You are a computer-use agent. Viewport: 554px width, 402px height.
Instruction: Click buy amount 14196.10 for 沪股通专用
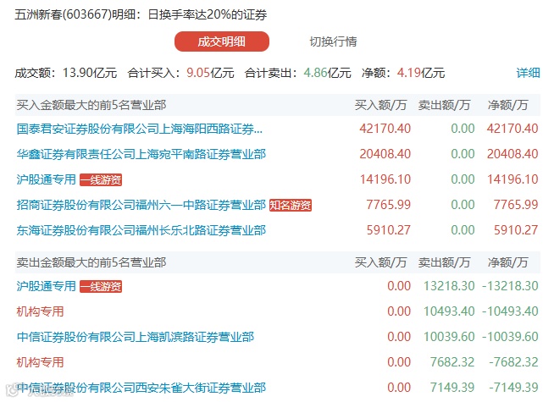point(385,179)
